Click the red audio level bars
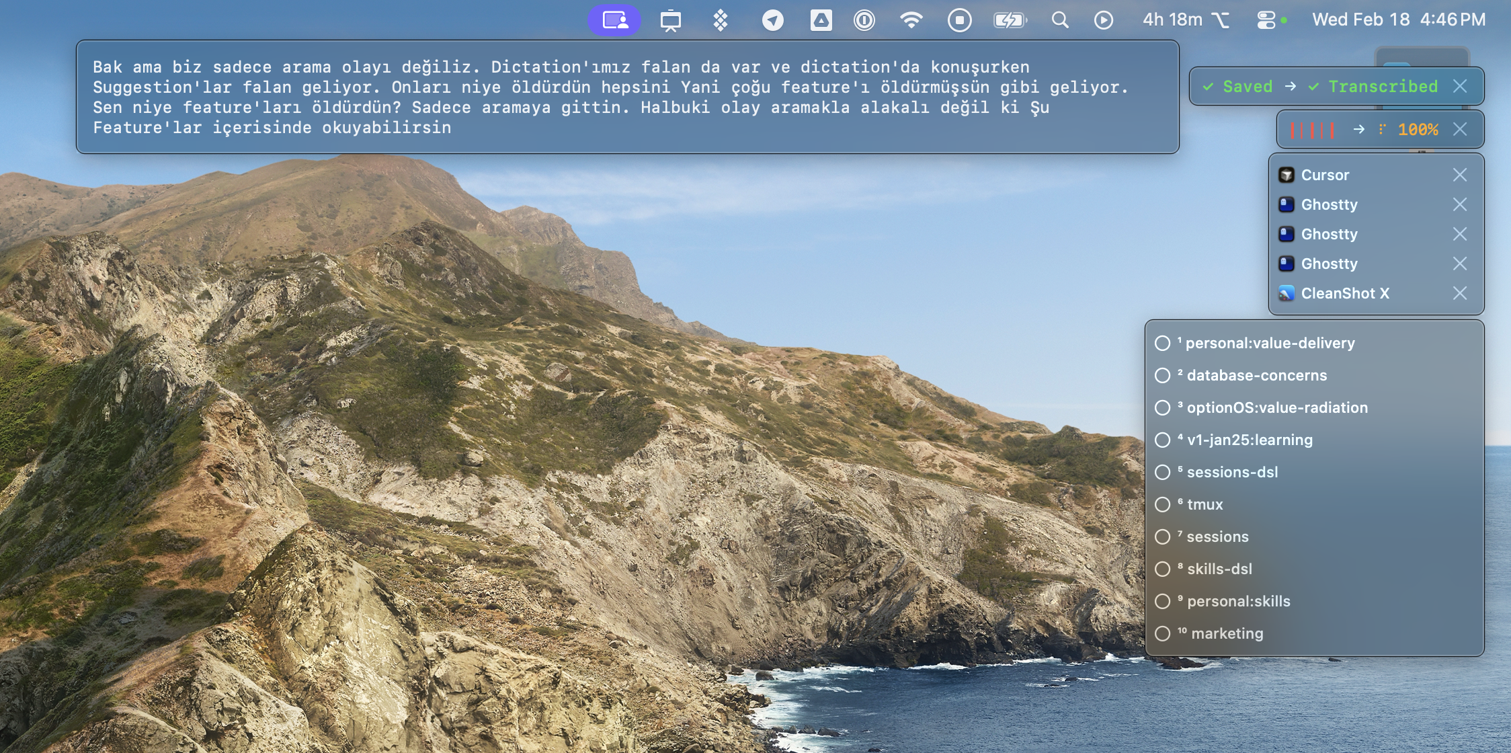Image resolution: width=1511 pixels, height=753 pixels. click(x=1312, y=129)
